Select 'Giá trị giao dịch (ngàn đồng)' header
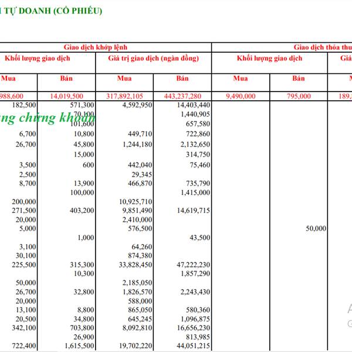The width and height of the screenshot is (352, 352). [154, 58]
